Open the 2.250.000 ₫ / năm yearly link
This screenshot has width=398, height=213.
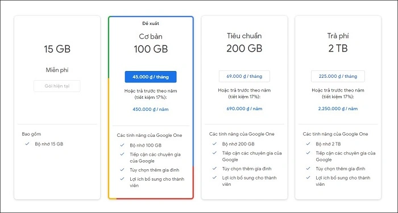click(x=338, y=109)
